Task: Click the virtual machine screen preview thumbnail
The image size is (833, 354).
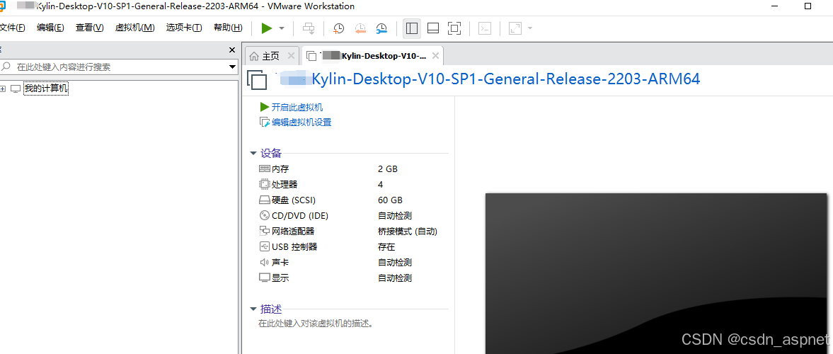Action: tap(656, 273)
